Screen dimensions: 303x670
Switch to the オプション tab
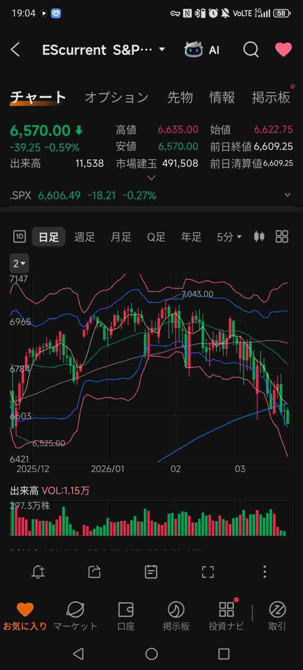[117, 97]
